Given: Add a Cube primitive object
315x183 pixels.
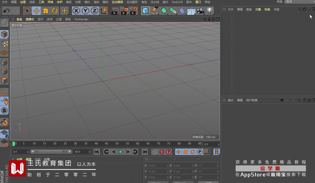Looking at the screenshot, I should pos(145,11).
